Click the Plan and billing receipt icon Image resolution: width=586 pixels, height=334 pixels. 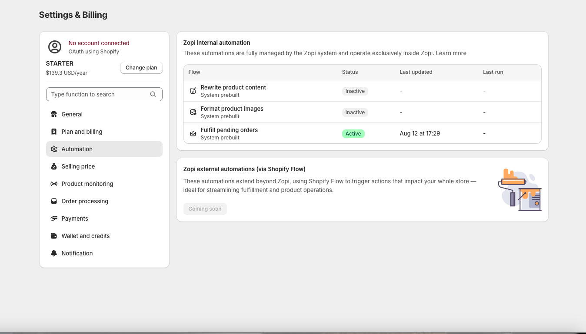click(54, 132)
